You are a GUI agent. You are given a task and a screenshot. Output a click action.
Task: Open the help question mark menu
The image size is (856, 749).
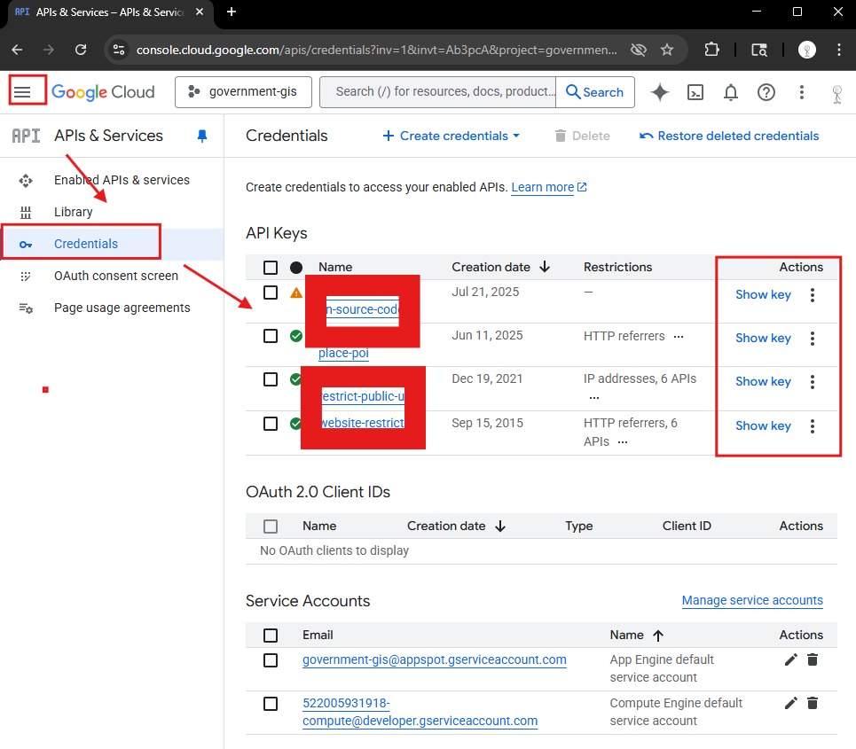coord(766,93)
